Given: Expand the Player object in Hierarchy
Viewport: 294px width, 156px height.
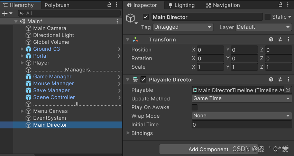Looking at the screenshot, I should (22, 63).
